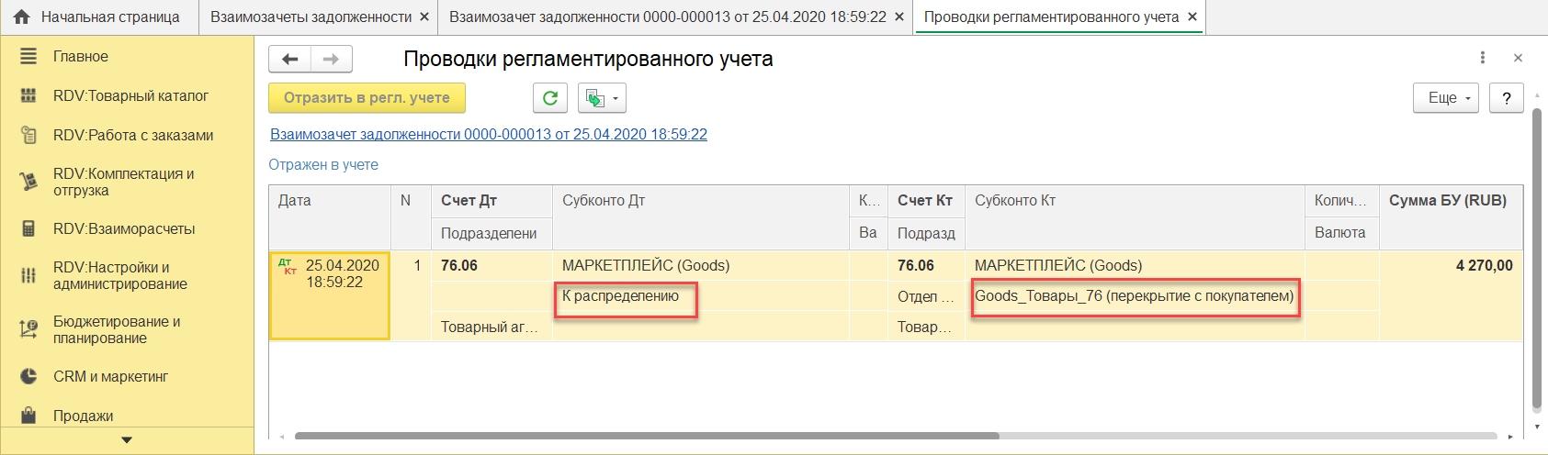Viewport: 1548px width, 455px height.
Task: Click the Дт/Кт icon in the first row
Action: (288, 266)
